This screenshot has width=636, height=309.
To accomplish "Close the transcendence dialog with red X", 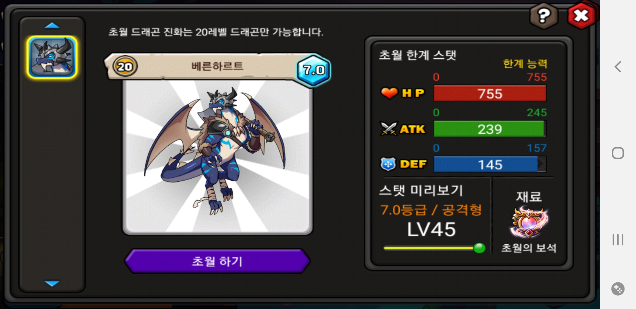I will tap(581, 16).
